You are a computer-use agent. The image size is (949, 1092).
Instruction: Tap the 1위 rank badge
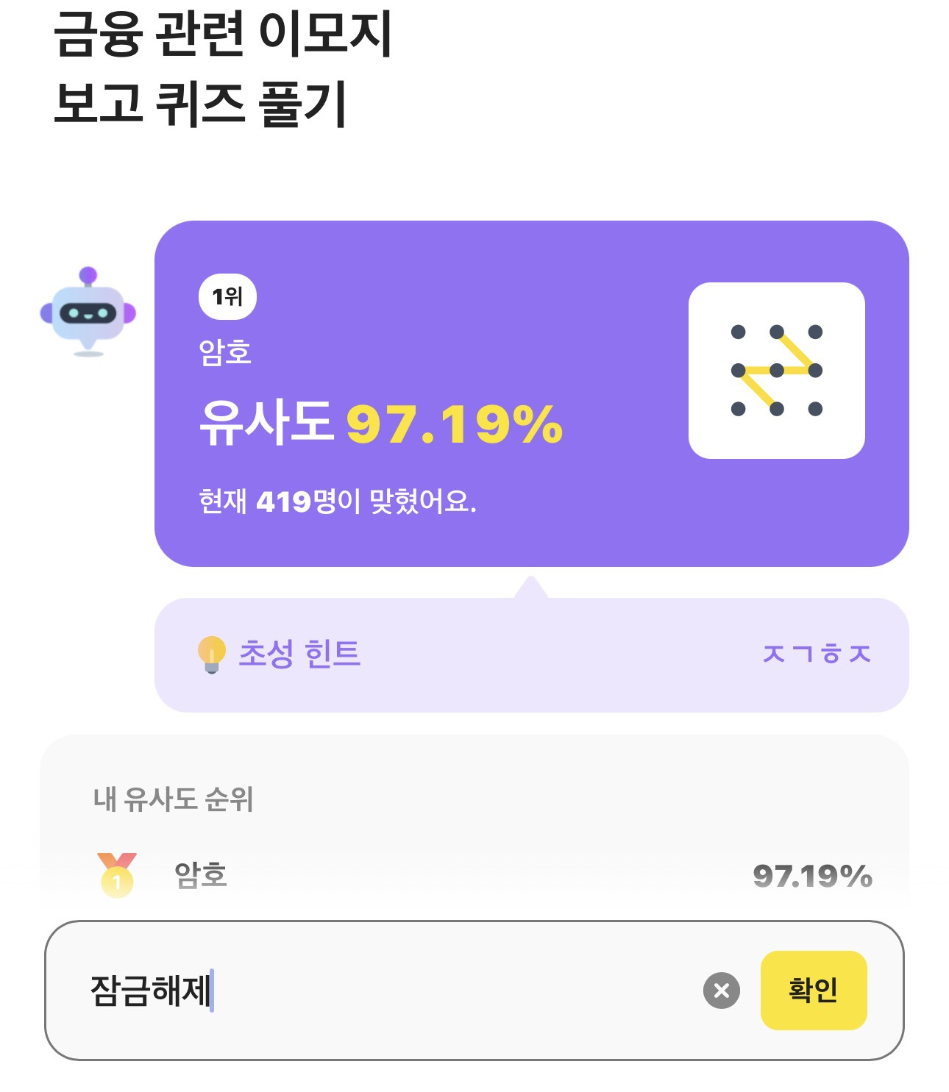click(227, 297)
